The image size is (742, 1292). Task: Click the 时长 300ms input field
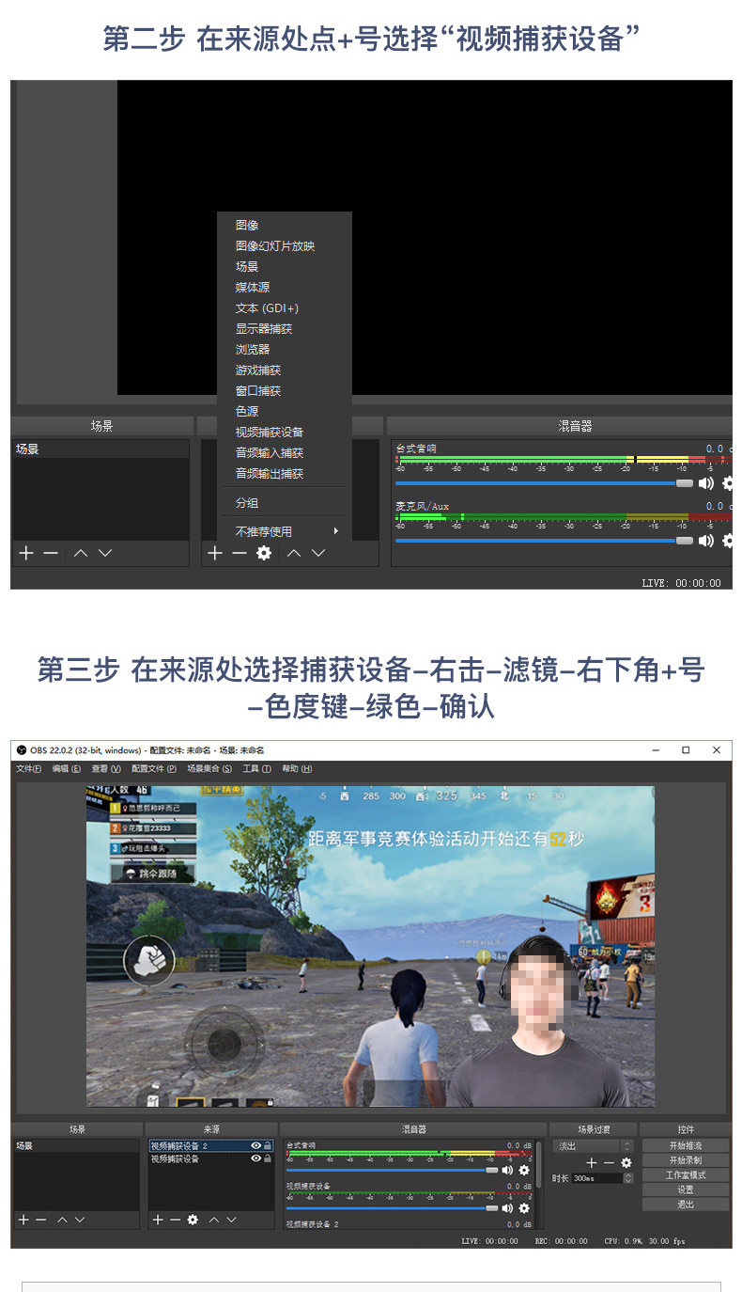[x=596, y=1178]
